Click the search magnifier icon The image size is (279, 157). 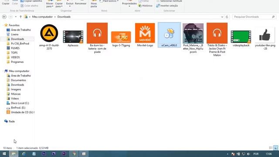point(273,17)
